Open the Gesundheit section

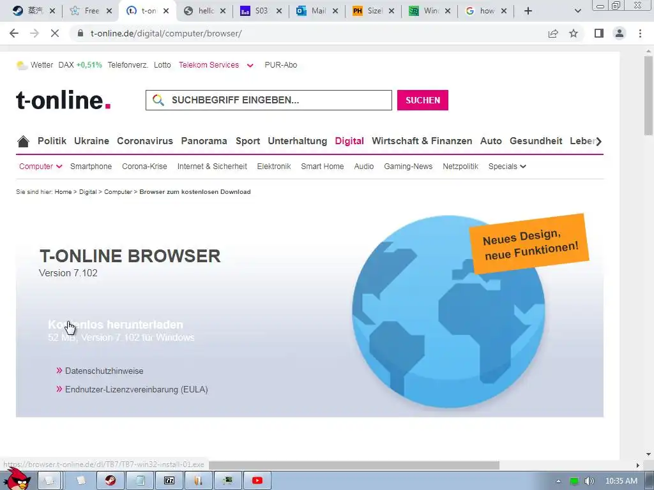(x=536, y=141)
